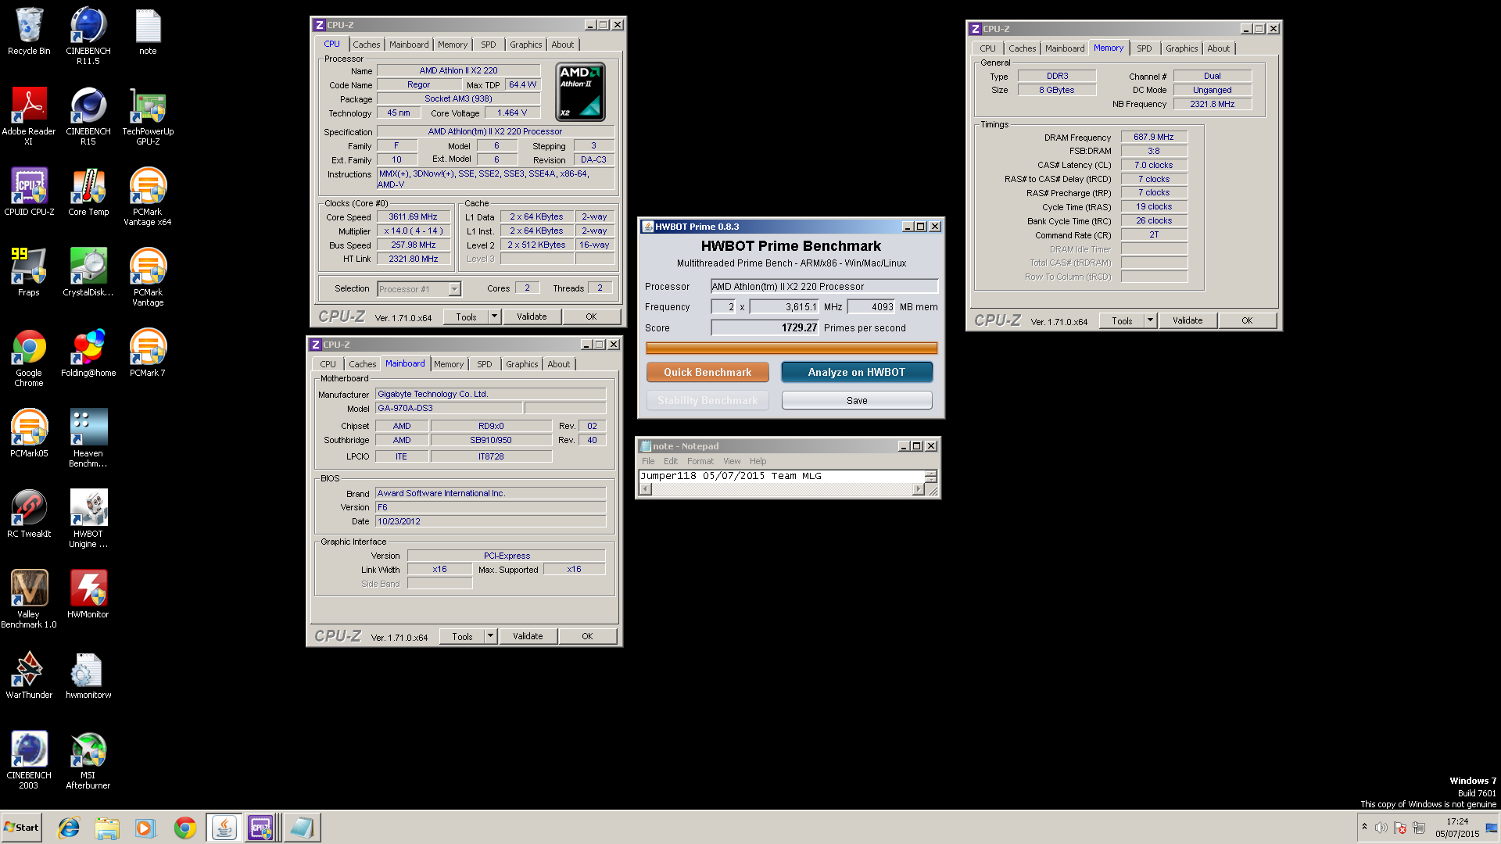Click Quick Benchmark button

708,372
